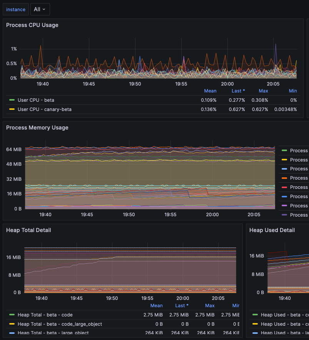
Task: Click yellow swatch of second Heap Used entry
Action: coord(255,324)
